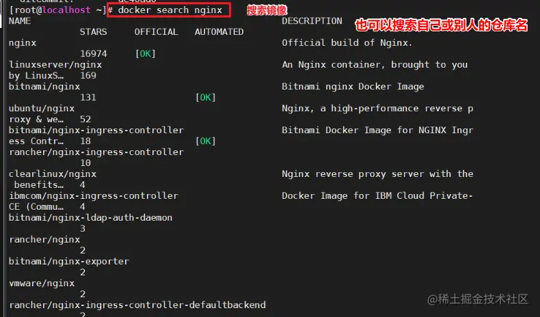Click 'Bitnami Docker Image for NGINX Ingr' text
The height and width of the screenshot is (317, 540).
pos(377,130)
